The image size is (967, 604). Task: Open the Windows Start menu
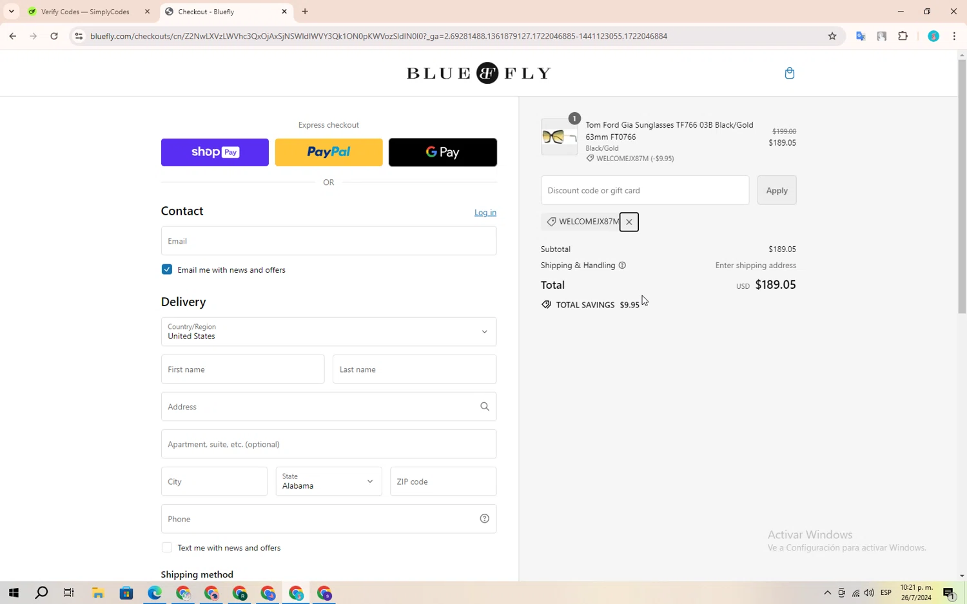tap(14, 593)
